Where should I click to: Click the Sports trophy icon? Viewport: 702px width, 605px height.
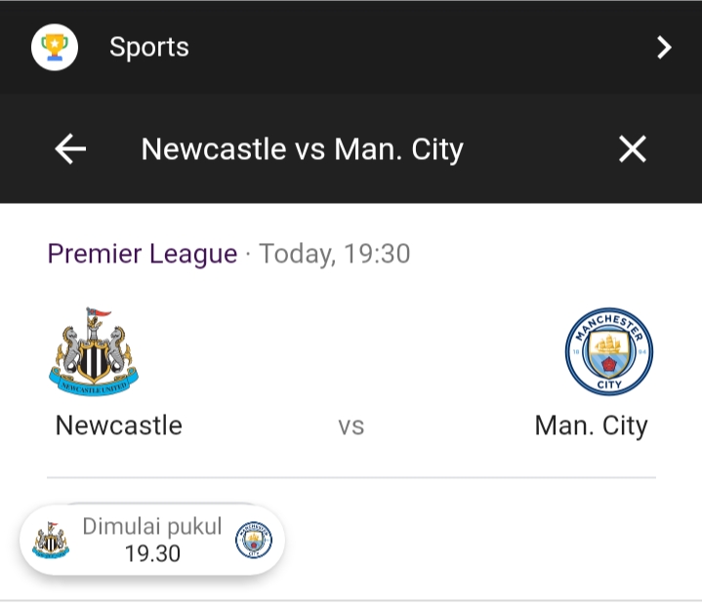55,47
